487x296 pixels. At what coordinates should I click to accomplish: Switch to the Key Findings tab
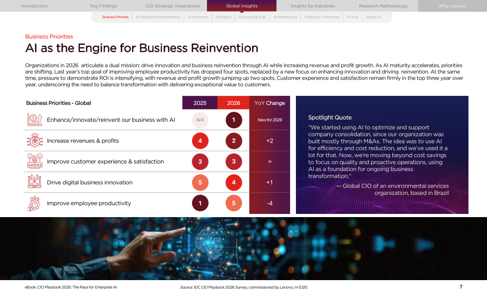pos(103,6)
